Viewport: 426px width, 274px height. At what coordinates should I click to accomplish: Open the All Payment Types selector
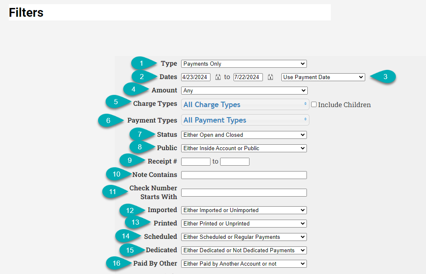click(245, 120)
